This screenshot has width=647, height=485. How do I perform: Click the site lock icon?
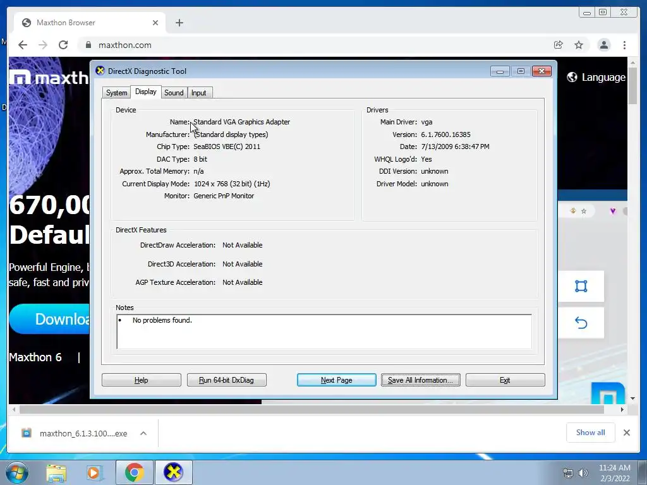point(88,45)
